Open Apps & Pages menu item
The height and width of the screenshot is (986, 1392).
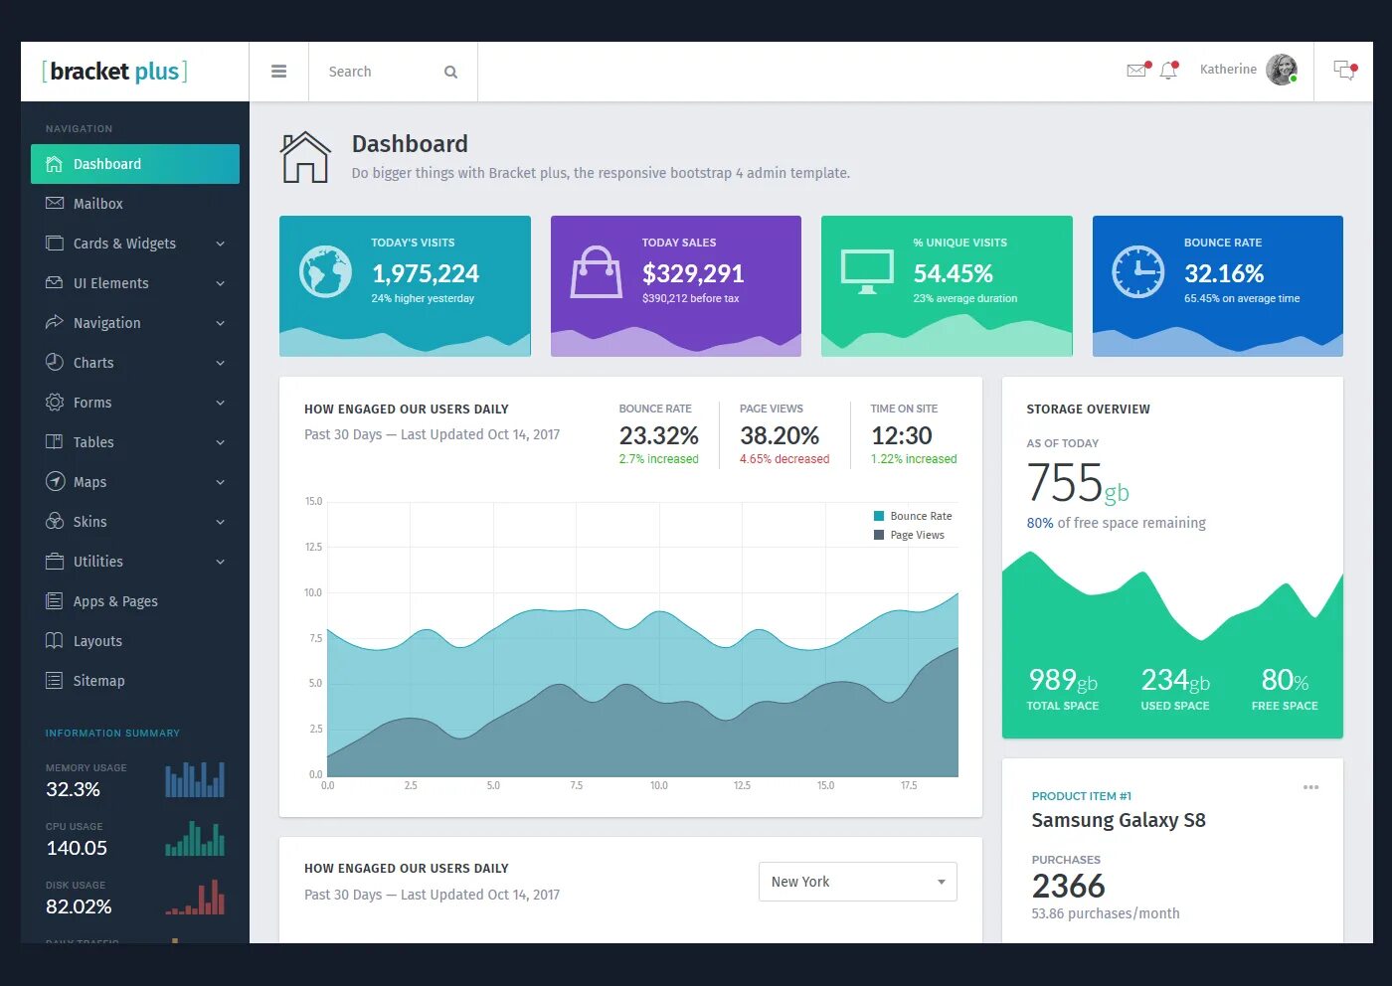point(135,600)
